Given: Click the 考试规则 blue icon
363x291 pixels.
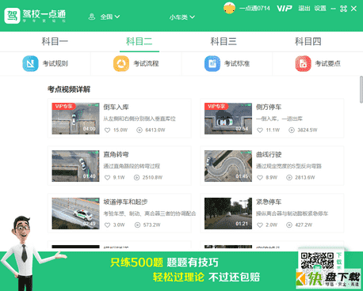Looking at the screenshot, I should click(30, 63).
